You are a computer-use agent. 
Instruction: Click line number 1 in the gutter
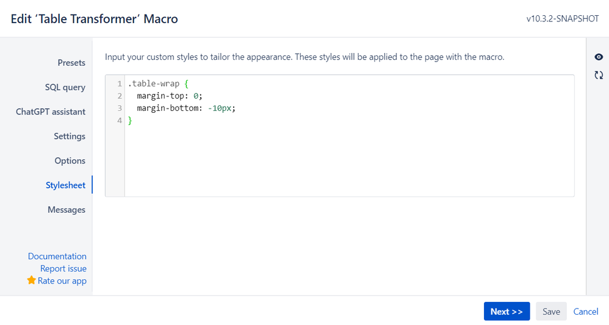pyautogui.click(x=120, y=84)
